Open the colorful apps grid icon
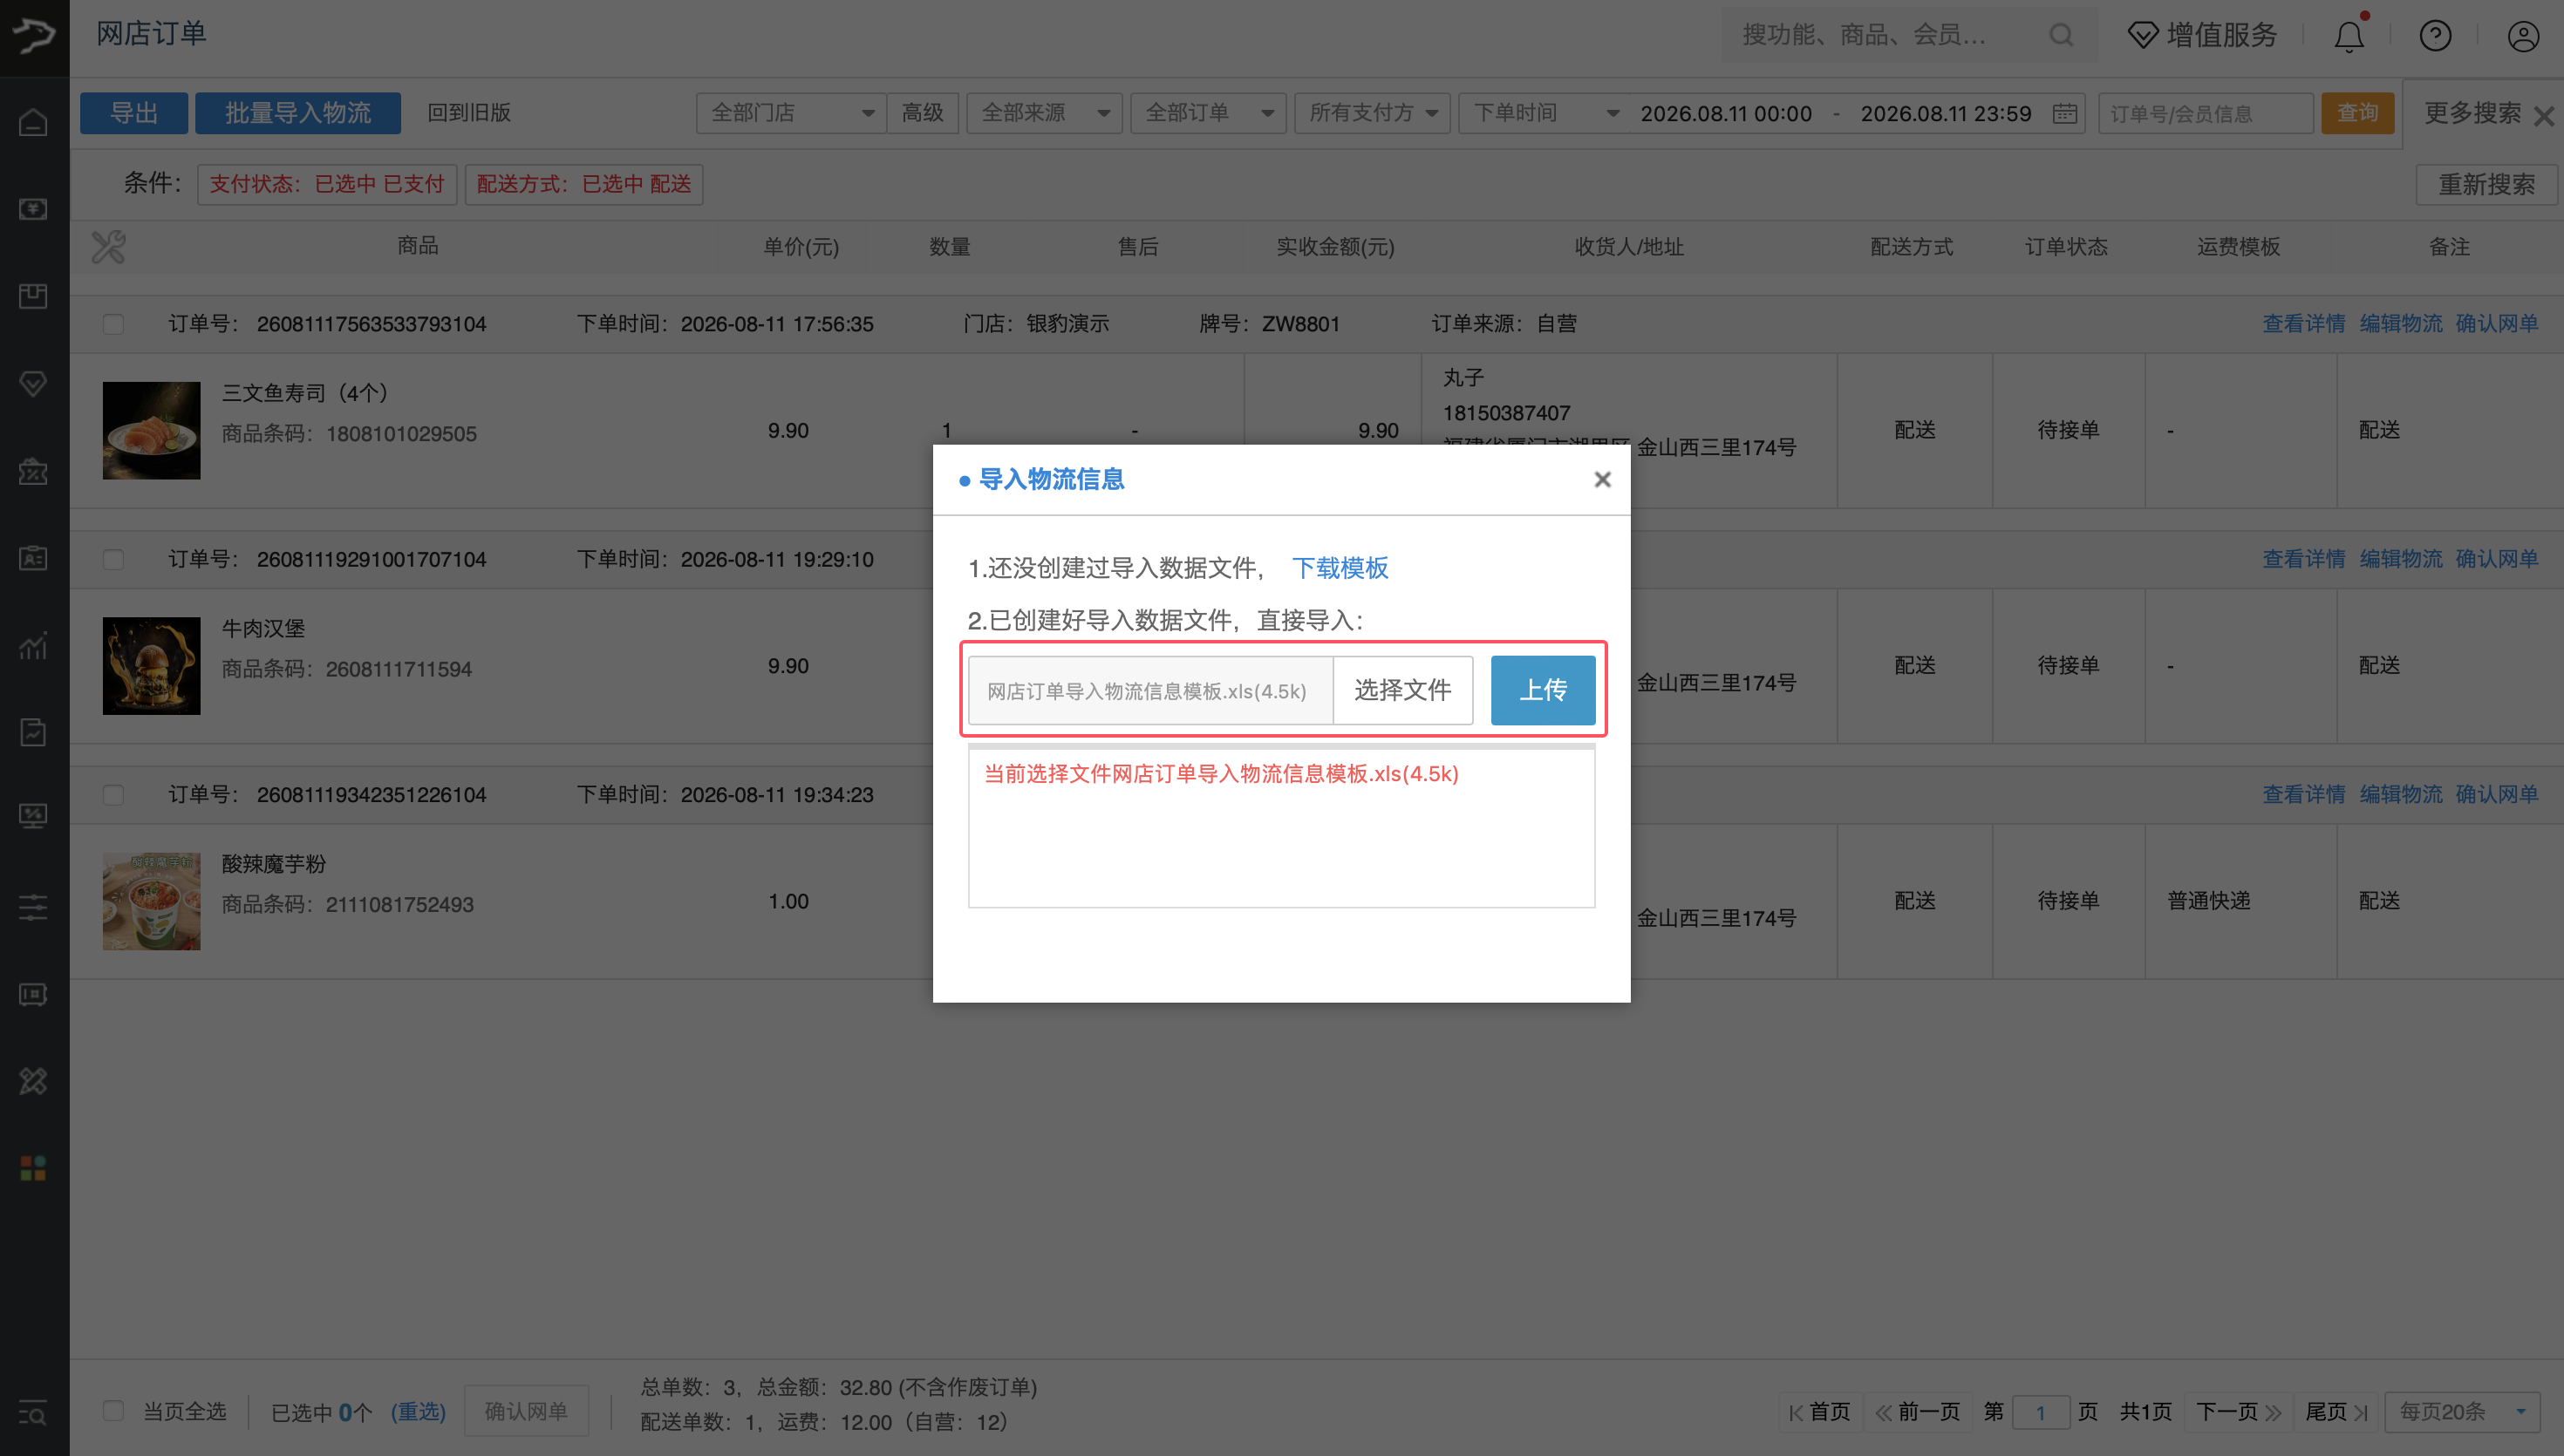The image size is (2564, 1456). click(33, 1168)
